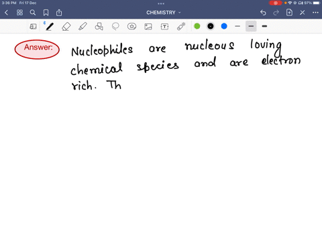Toggle the zoom window tool

tap(33, 27)
